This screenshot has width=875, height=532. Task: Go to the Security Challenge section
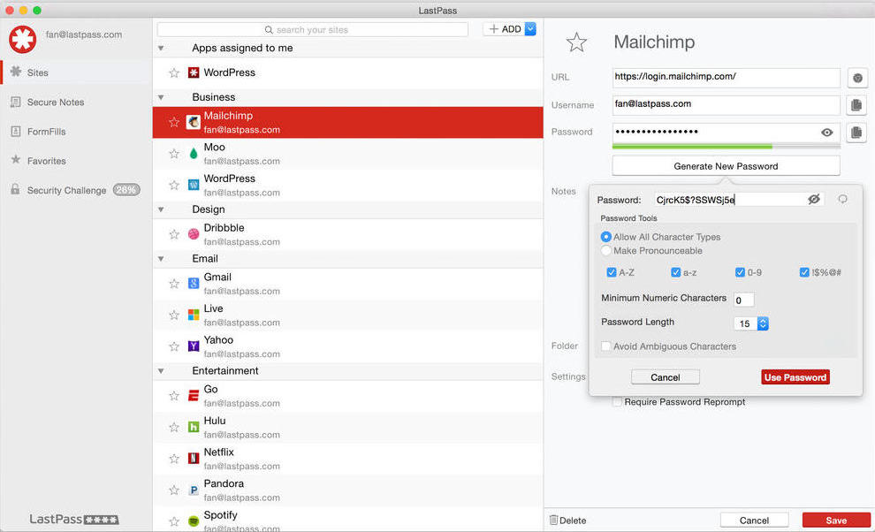(66, 190)
